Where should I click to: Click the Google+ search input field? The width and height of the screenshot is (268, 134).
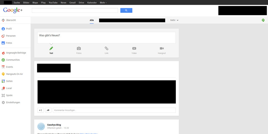click(75, 10)
